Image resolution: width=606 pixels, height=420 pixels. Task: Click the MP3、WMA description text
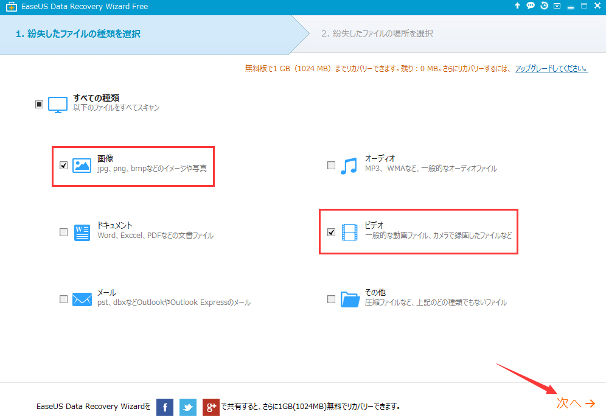[x=431, y=169]
